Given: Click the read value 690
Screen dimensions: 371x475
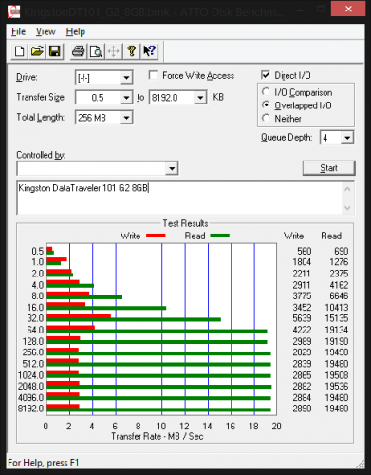Looking at the screenshot, I should tap(342, 251).
